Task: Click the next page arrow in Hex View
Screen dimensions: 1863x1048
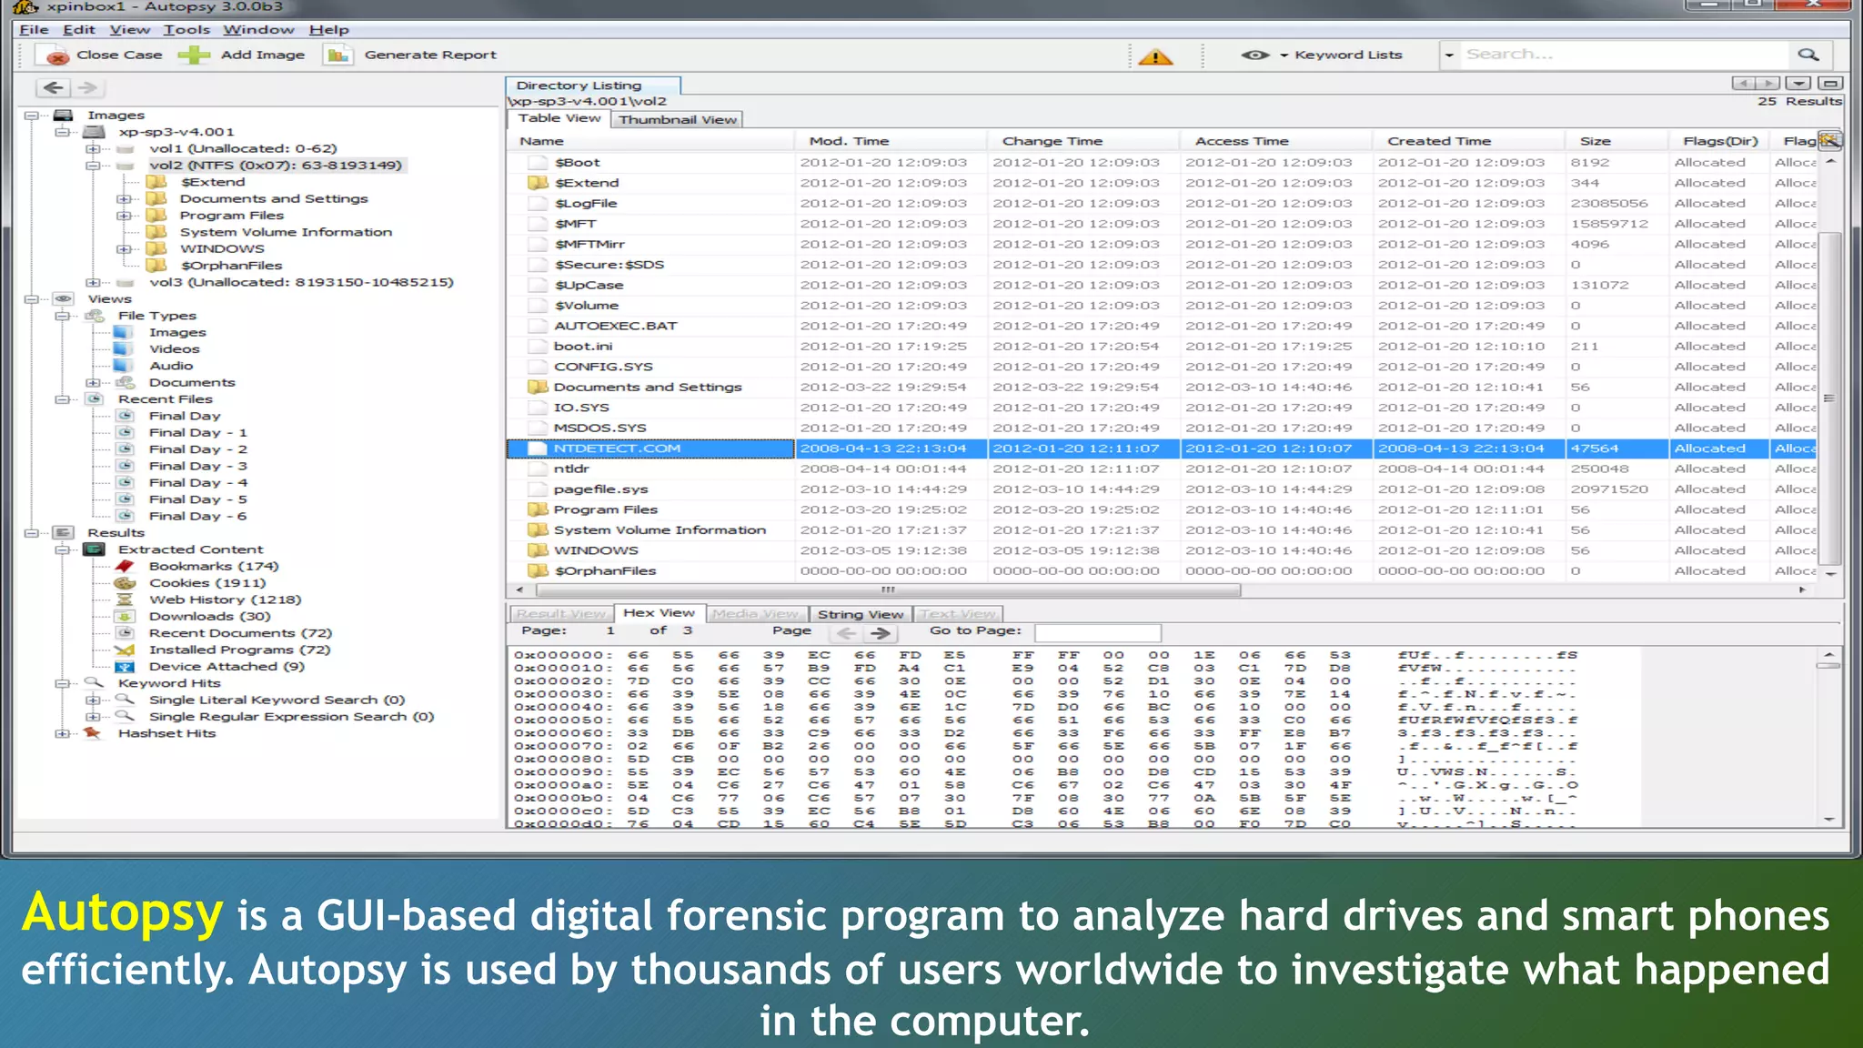Action: [880, 632]
